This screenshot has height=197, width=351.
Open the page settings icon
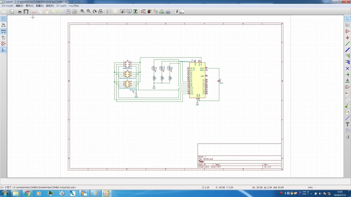click(12, 11)
